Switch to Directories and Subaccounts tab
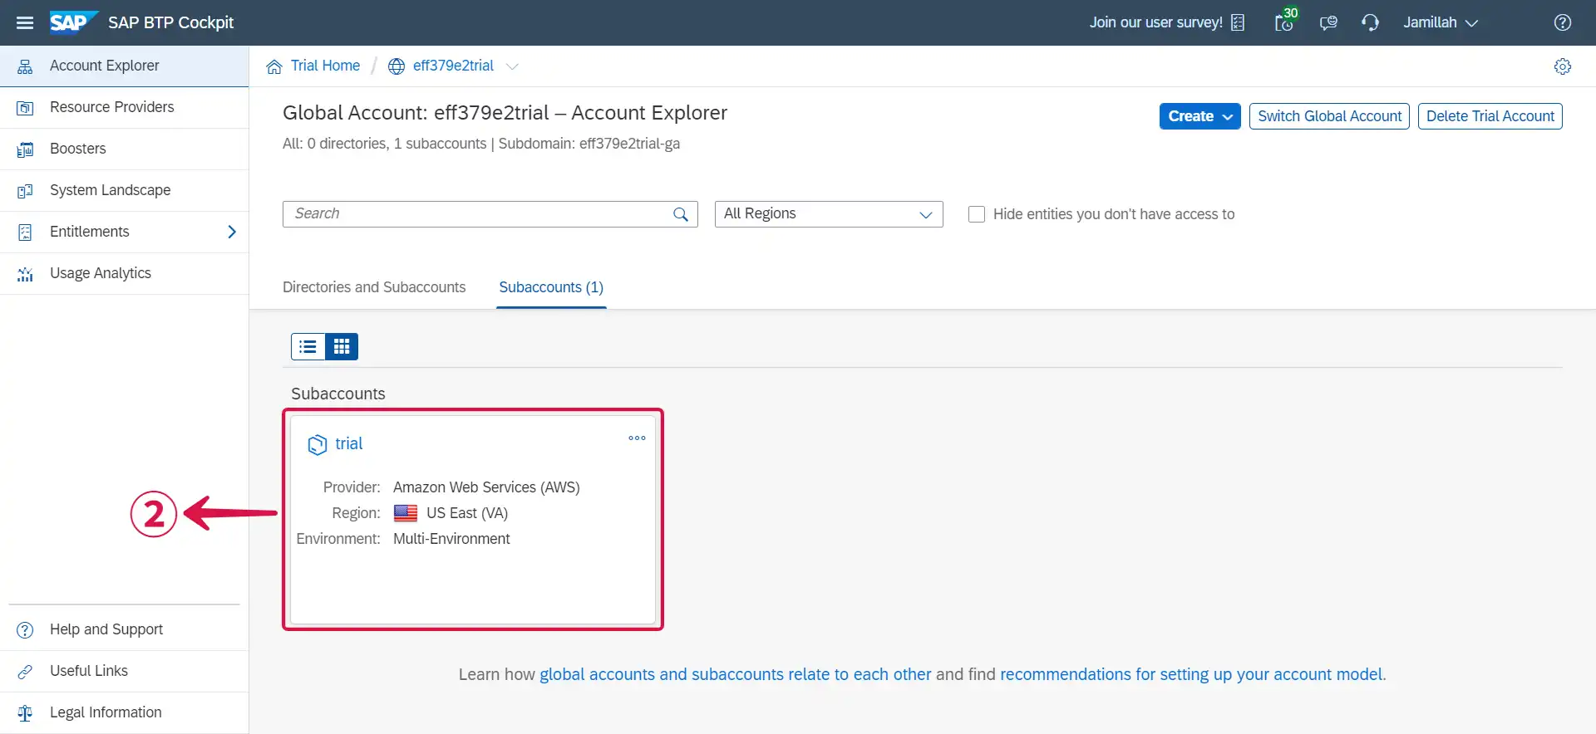 click(x=374, y=287)
